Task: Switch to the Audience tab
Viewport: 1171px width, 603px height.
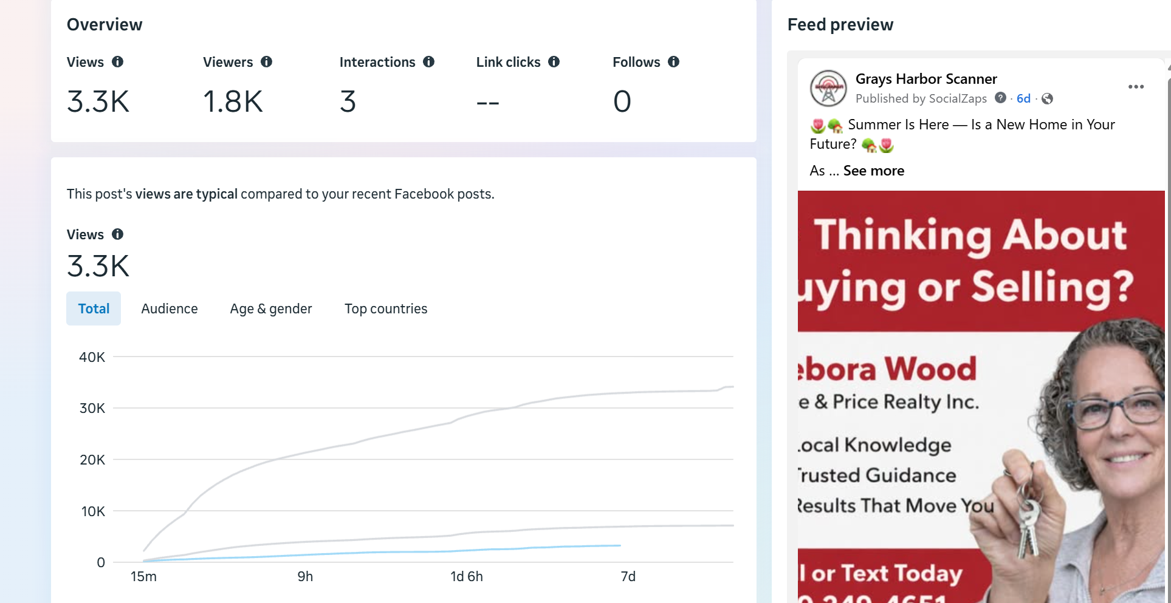Action: click(170, 308)
